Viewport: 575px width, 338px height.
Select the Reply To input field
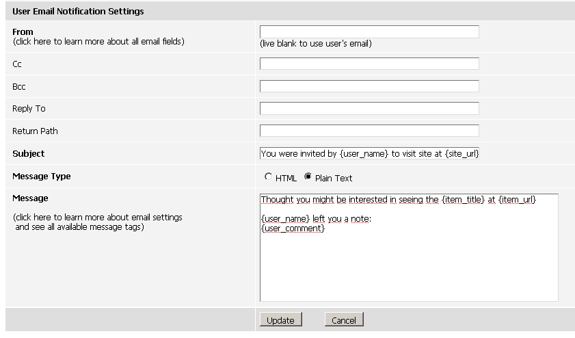point(369,108)
